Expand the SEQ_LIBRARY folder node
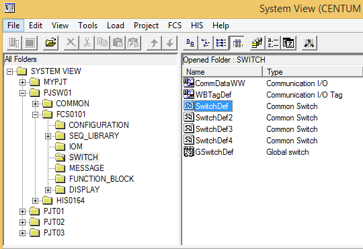This screenshot has width=363, height=249. (x=48, y=136)
